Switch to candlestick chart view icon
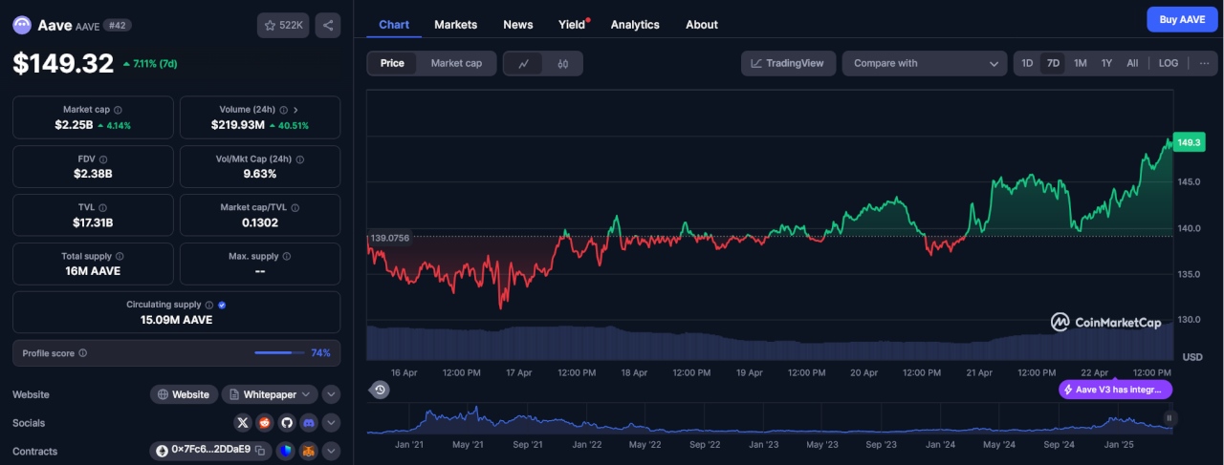Screen dimensions: 1224x465 562,63
